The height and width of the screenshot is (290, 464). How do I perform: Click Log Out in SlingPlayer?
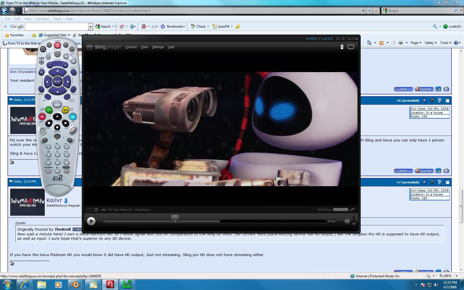tap(327, 38)
